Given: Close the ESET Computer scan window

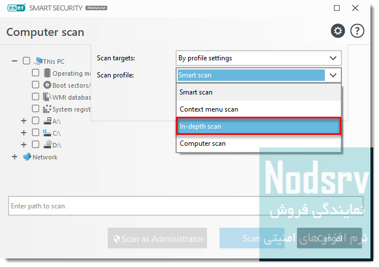Looking at the screenshot, I should coord(355,8).
